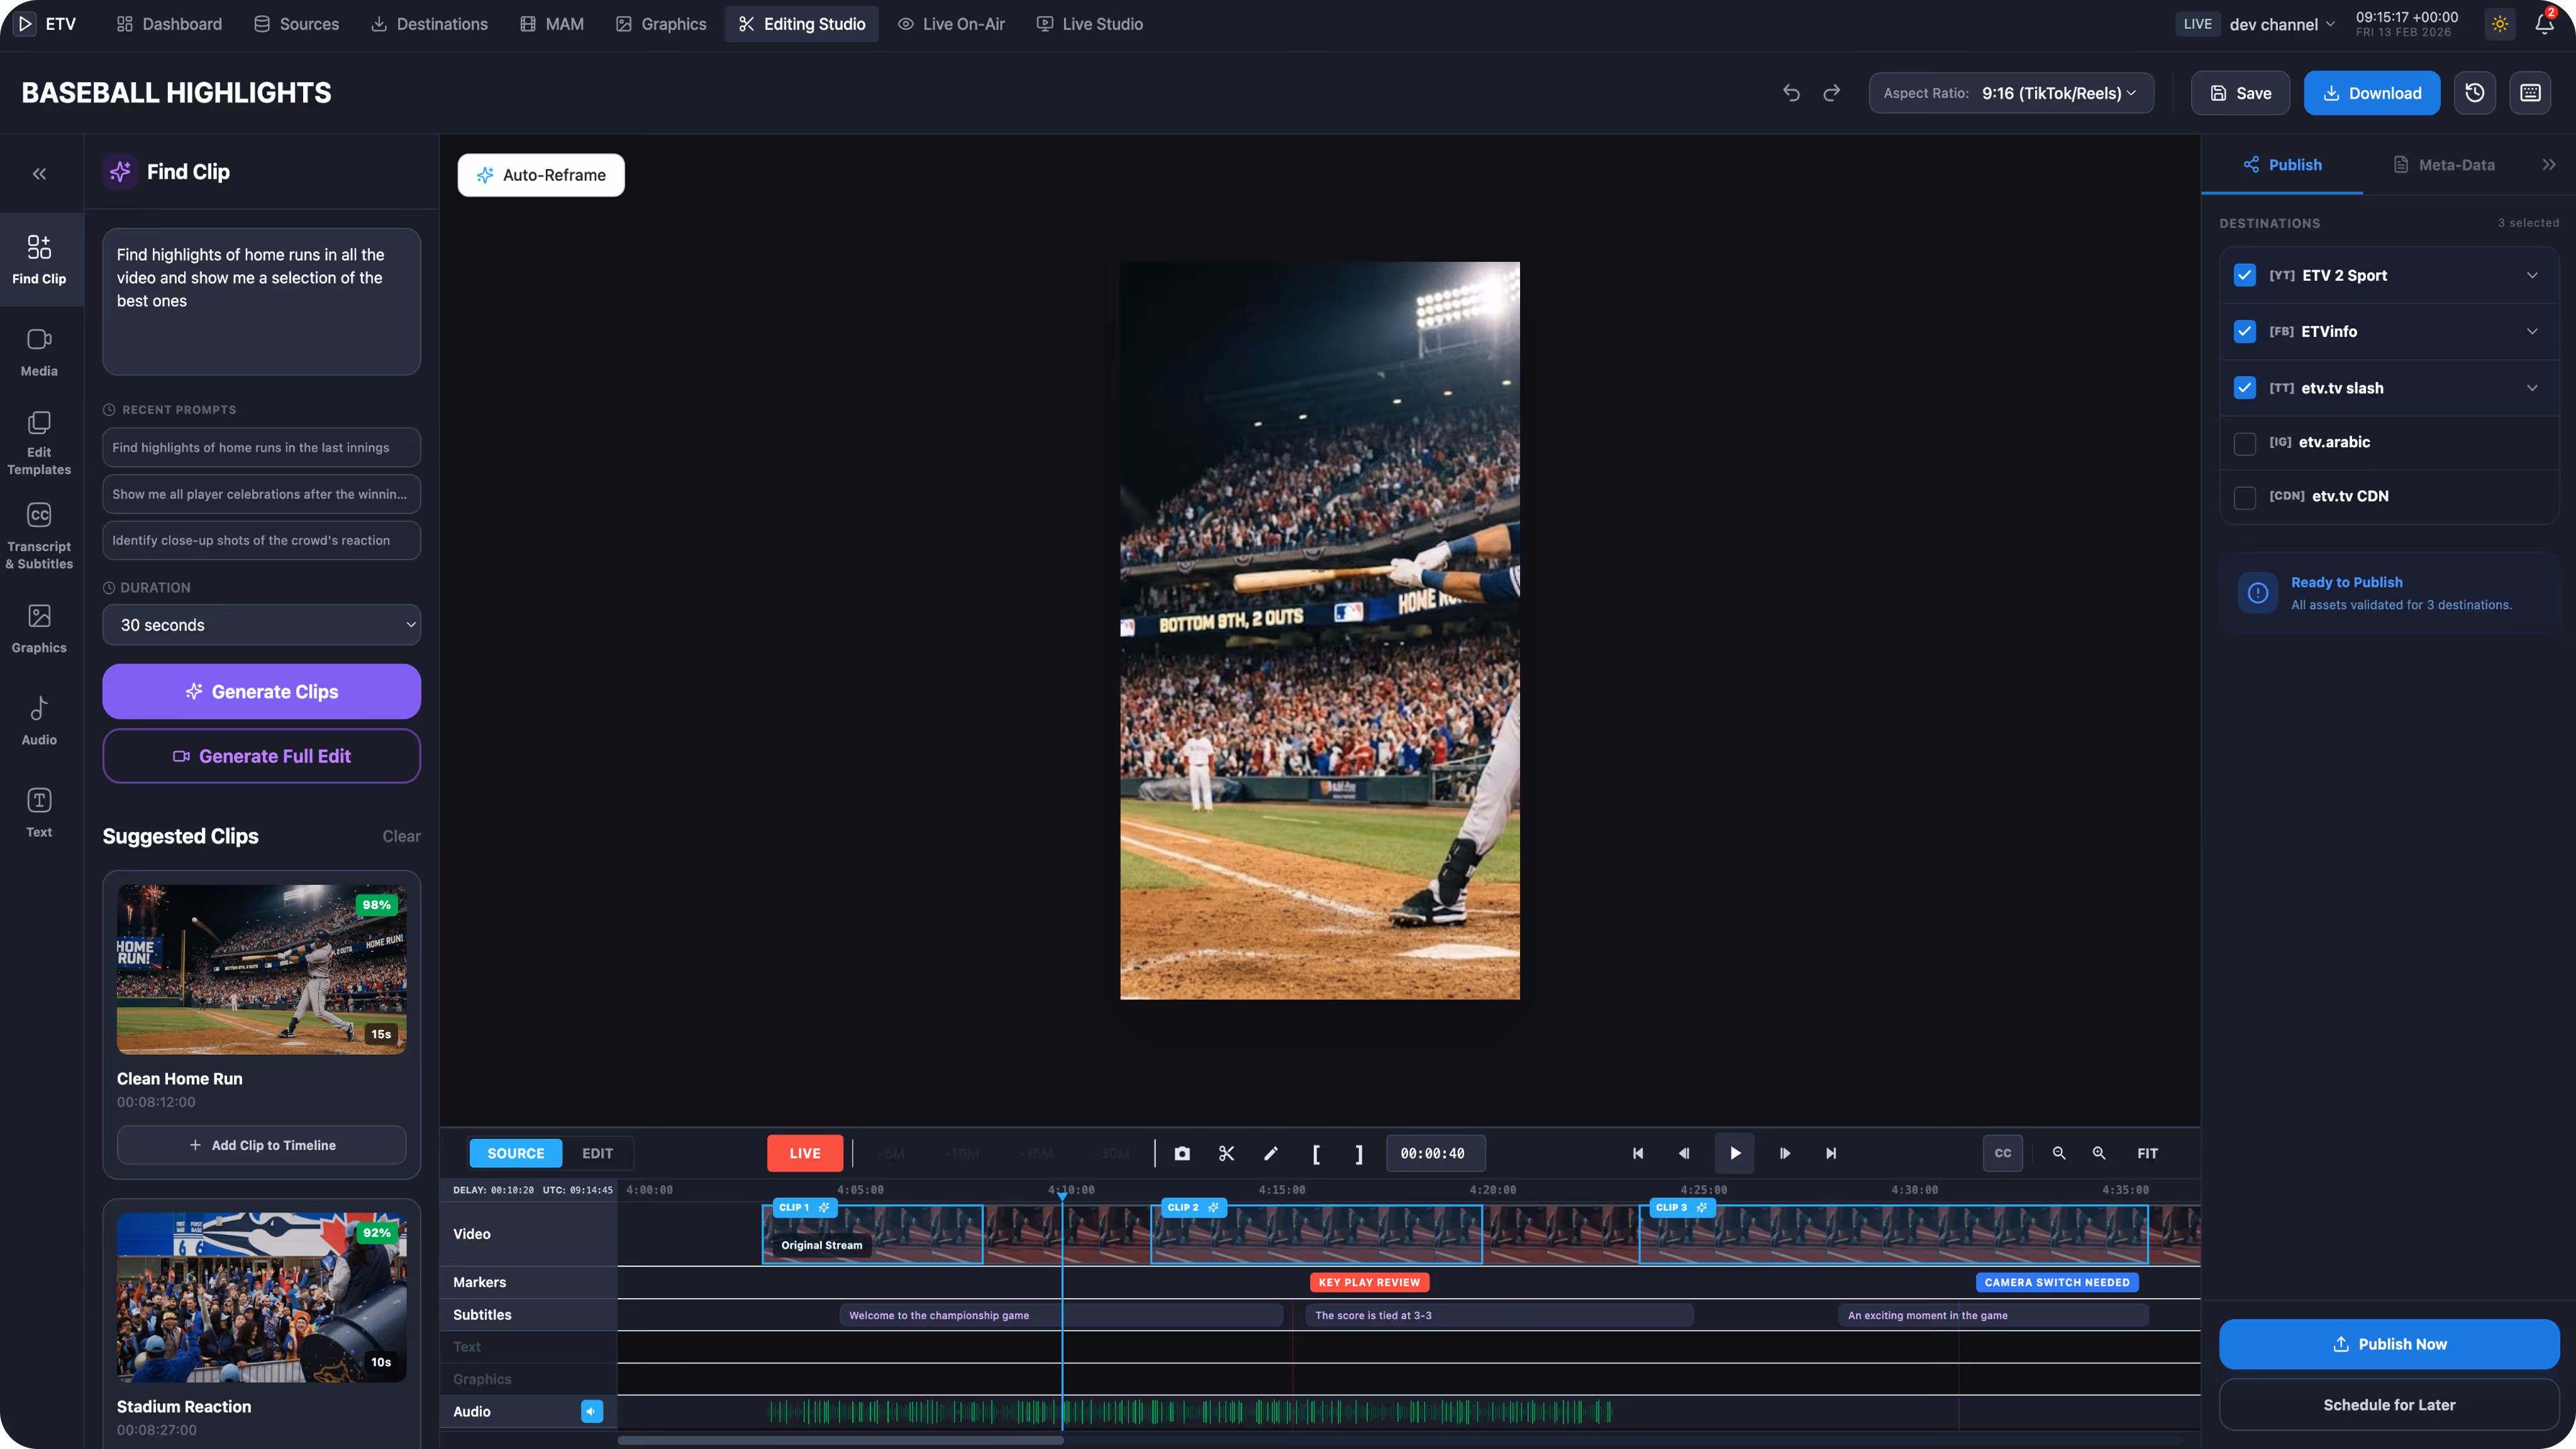
Task: Add Clean Home Run clip to timeline
Action: (261, 1145)
